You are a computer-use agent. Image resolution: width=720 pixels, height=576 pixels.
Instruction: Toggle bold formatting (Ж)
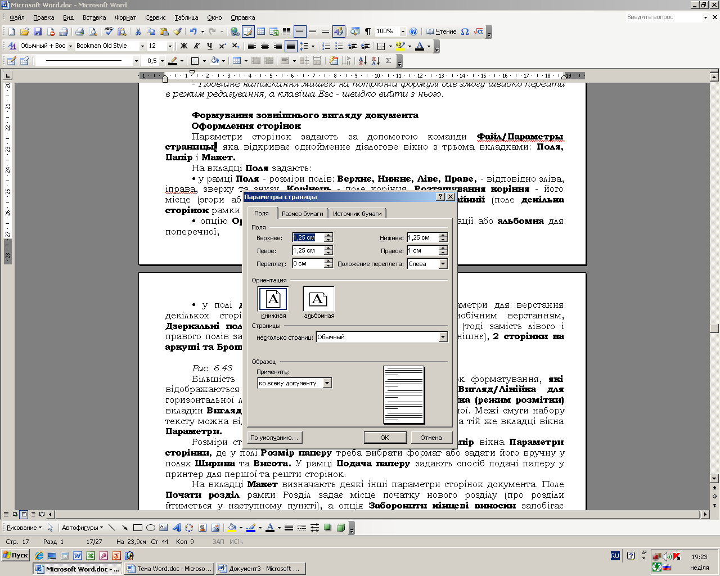183,46
